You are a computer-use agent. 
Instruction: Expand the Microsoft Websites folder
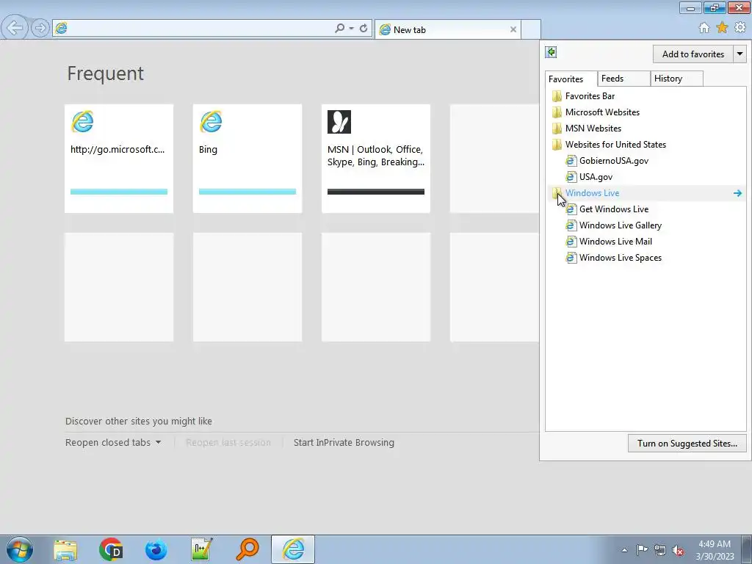646,112
